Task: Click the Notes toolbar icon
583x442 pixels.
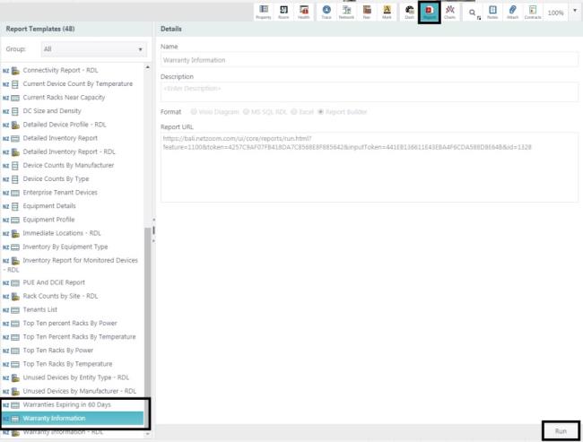Action: (492, 11)
